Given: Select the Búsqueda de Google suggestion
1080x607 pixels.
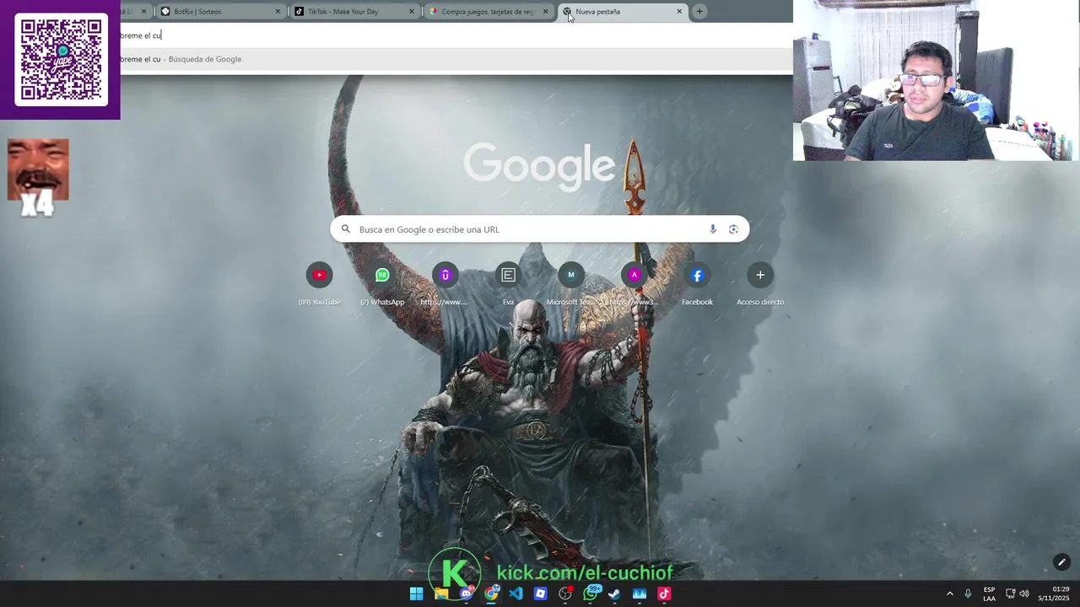Looking at the screenshot, I should click(456, 59).
